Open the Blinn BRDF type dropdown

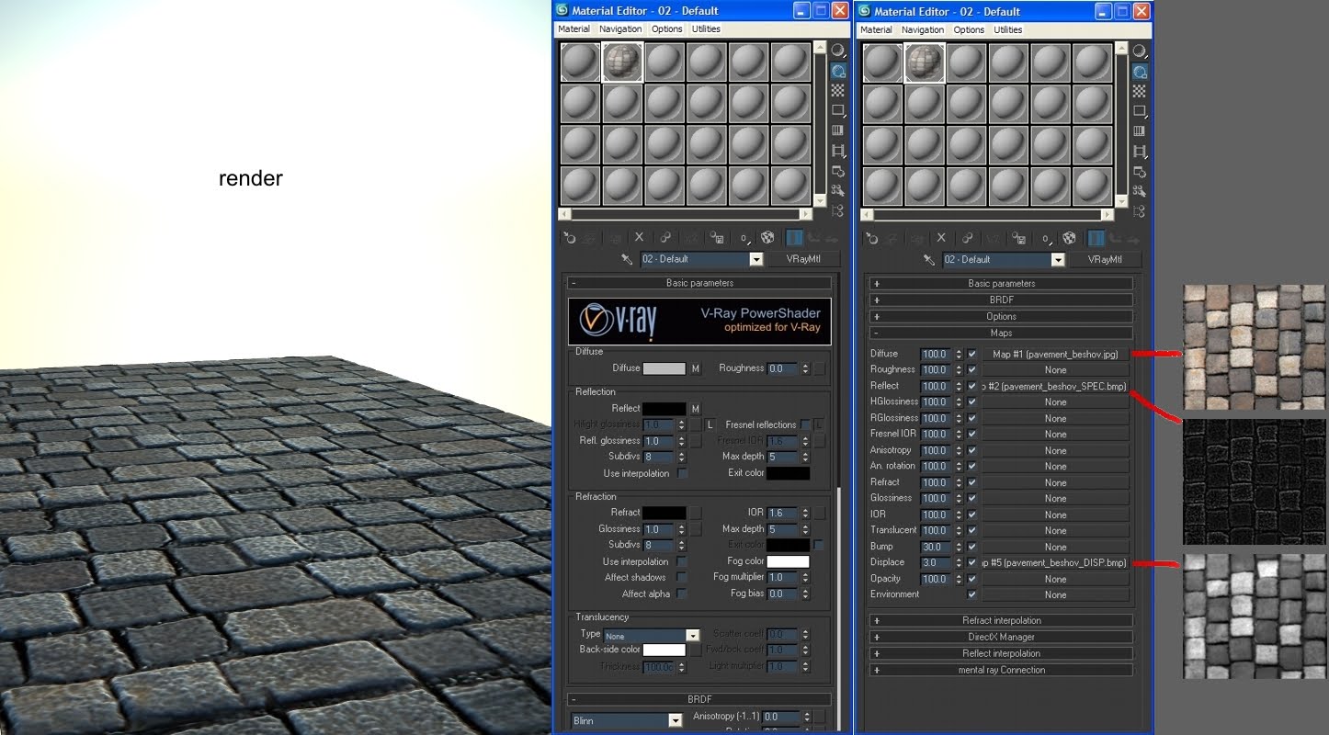[676, 721]
